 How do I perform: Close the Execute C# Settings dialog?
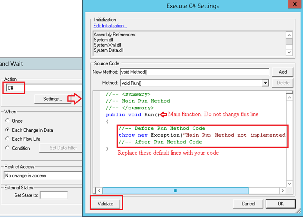click(x=295, y=4)
